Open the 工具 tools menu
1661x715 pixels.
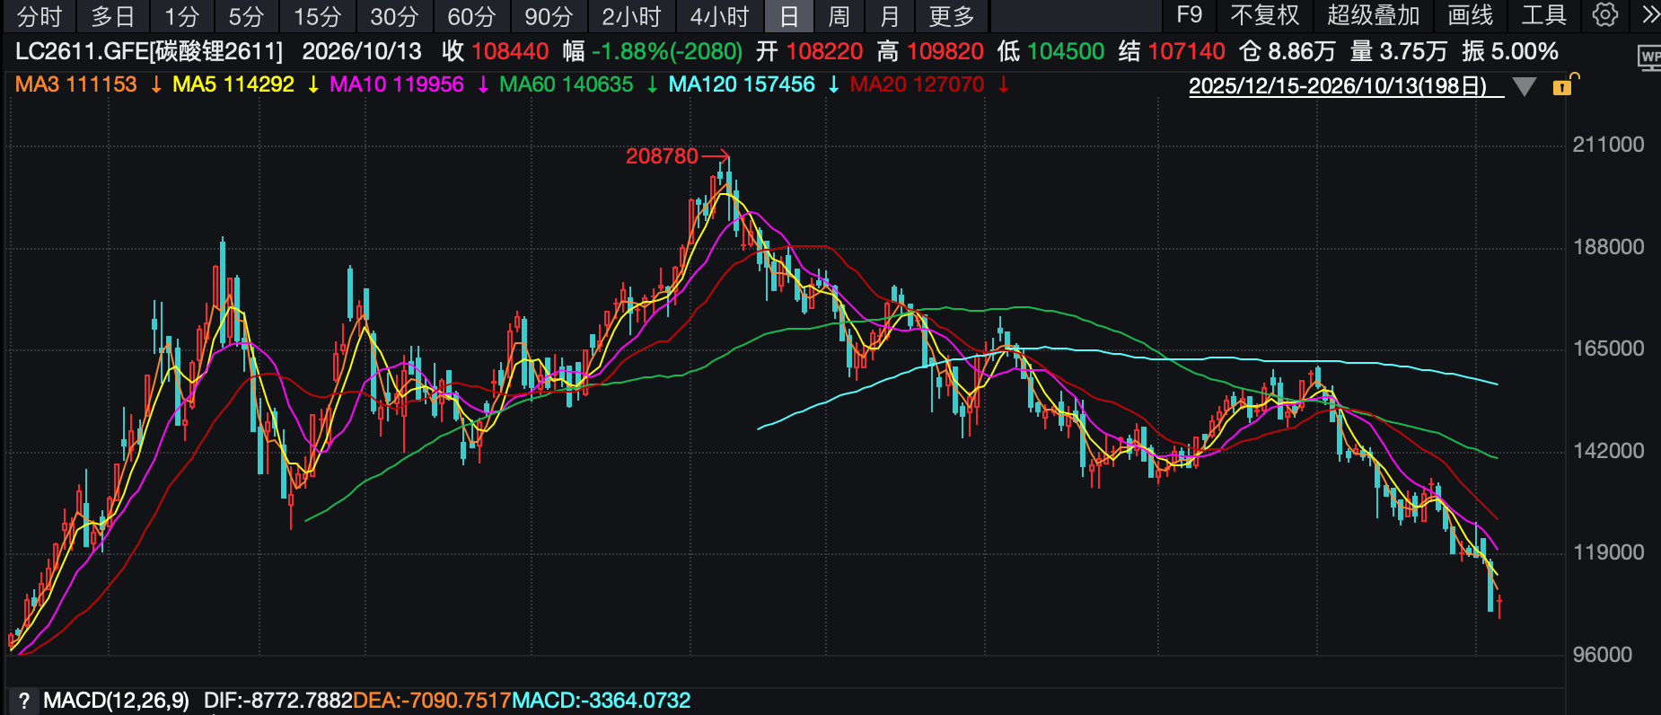[1544, 15]
